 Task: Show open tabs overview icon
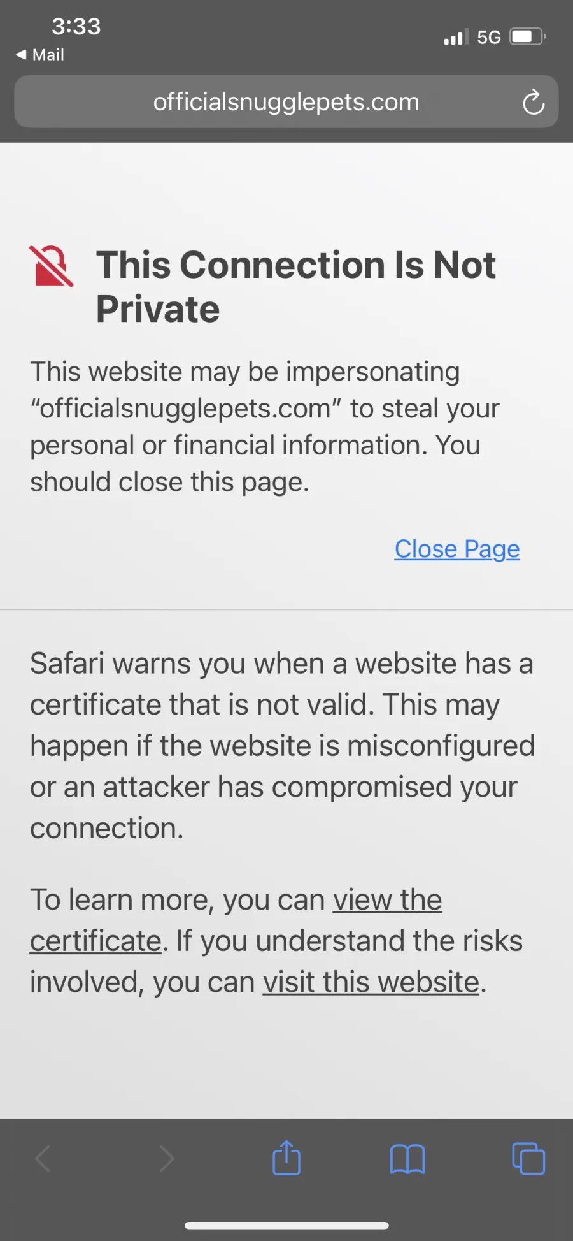tap(528, 1158)
